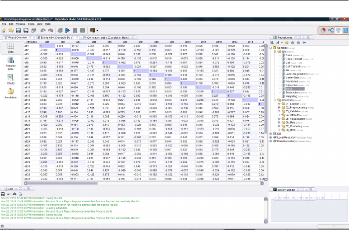Open the Charts view in the sidebar
This screenshot has width=349, height=230.
tap(10, 79)
